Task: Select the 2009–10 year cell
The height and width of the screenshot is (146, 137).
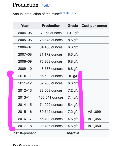Action: (x=25, y=69)
